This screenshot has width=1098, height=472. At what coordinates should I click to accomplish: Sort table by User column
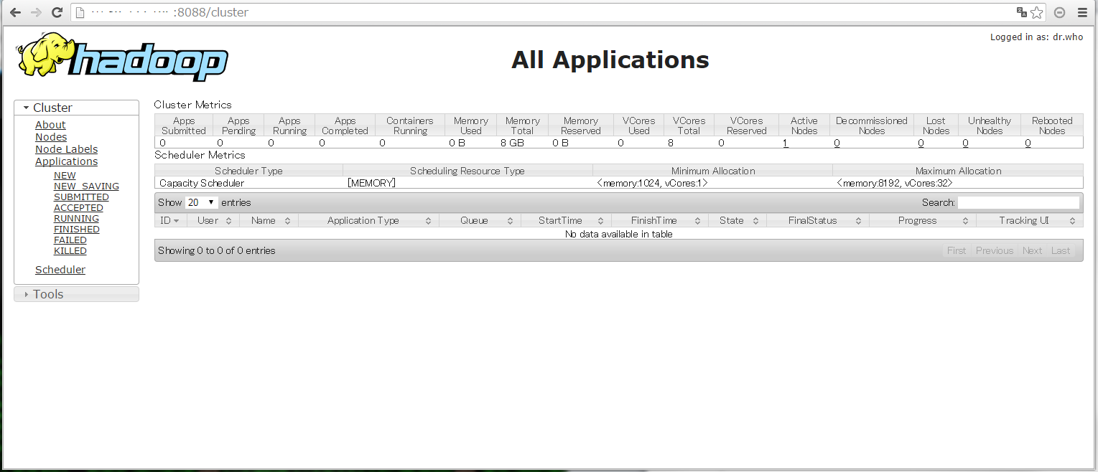213,220
